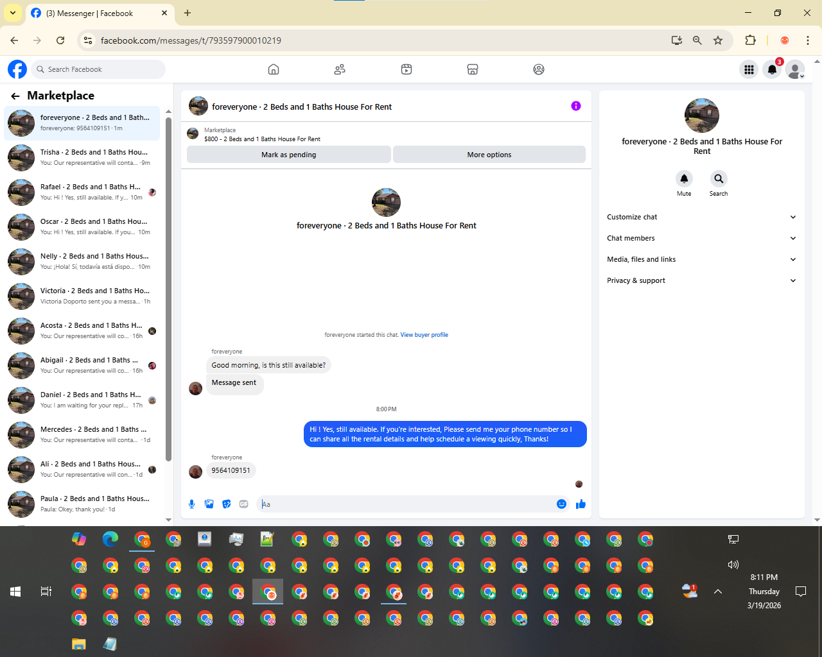Send a thumbs-up like
Screen dimensions: 822x657
tap(581, 504)
